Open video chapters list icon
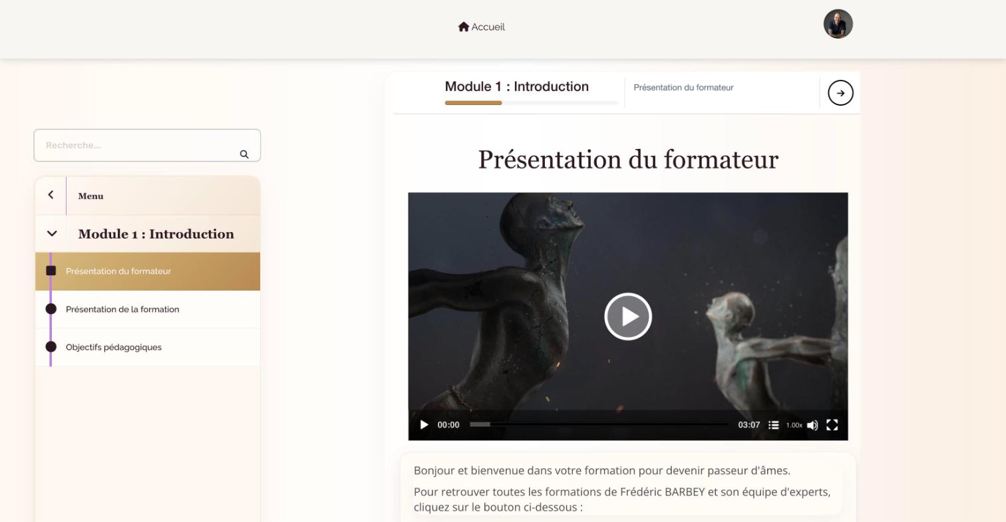This screenshot has width=1006, height=522. (x=773, y=425)
